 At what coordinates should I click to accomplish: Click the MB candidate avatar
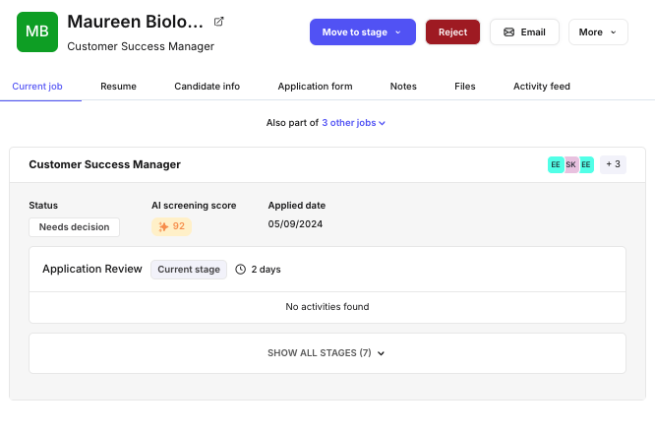(x=37, y=31)
